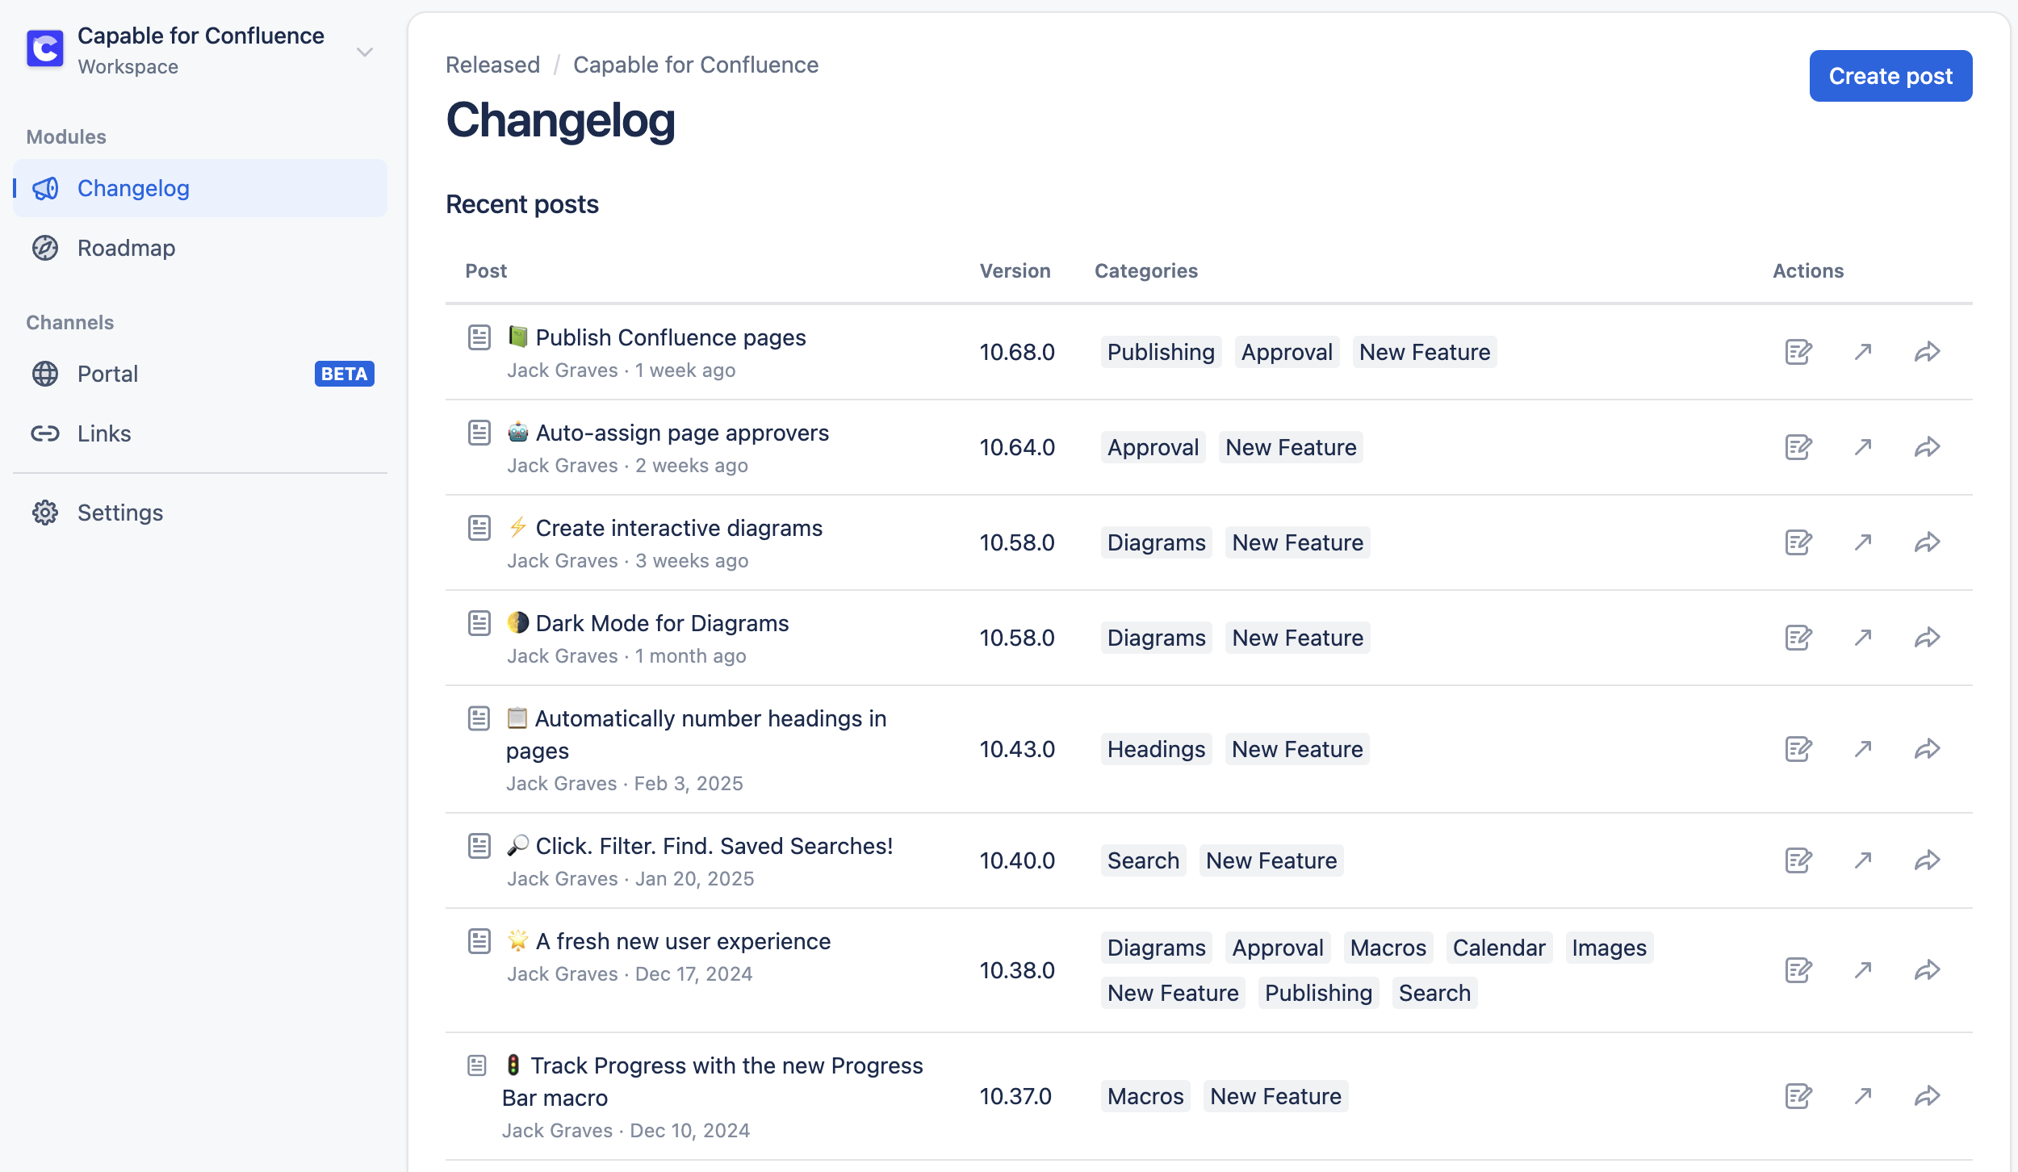The image size is (2018, 1172).
Task: Click the Images category tag
Action: point(1609,948)
